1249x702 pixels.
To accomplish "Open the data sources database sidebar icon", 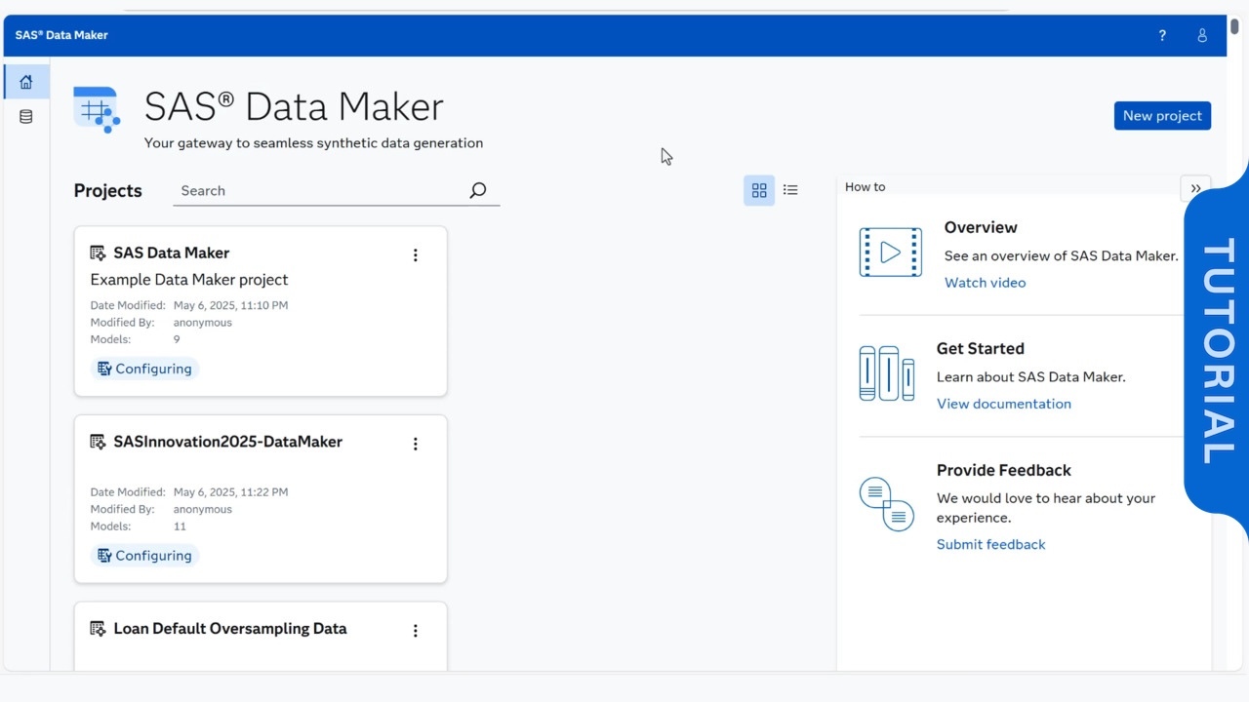I will 26,117.
